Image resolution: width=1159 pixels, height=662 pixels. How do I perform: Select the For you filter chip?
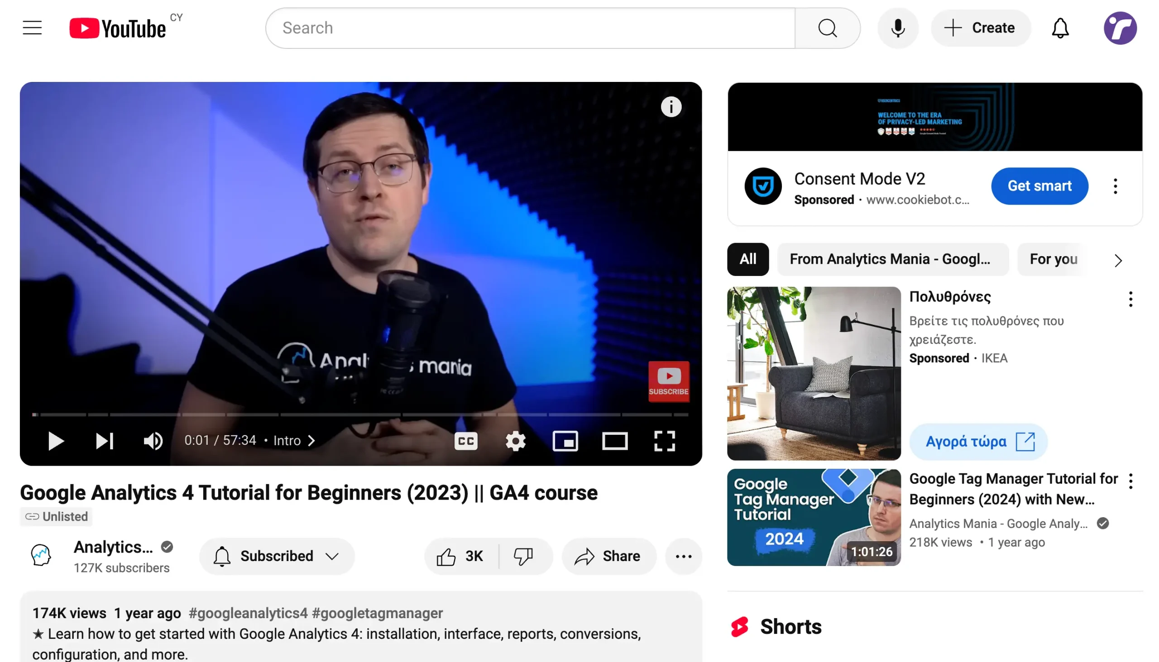point(1053,259)
